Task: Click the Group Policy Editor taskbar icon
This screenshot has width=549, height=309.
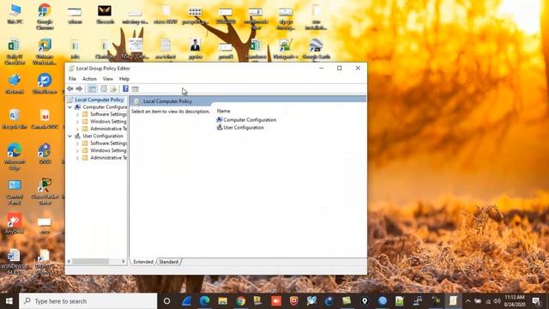Action: pyautogui.click(x=453, y=301)
